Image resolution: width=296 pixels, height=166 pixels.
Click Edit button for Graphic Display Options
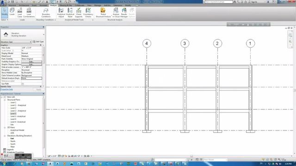31,65
